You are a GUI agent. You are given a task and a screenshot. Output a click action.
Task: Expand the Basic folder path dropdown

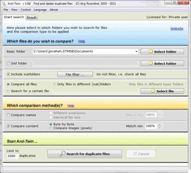point(136,51)
